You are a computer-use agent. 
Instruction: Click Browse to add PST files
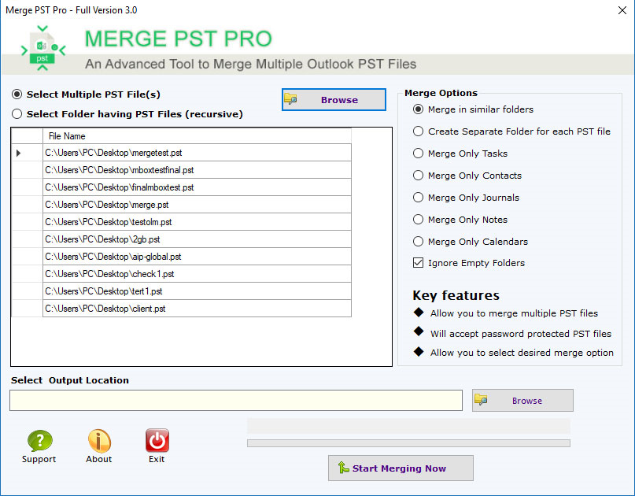334,99
